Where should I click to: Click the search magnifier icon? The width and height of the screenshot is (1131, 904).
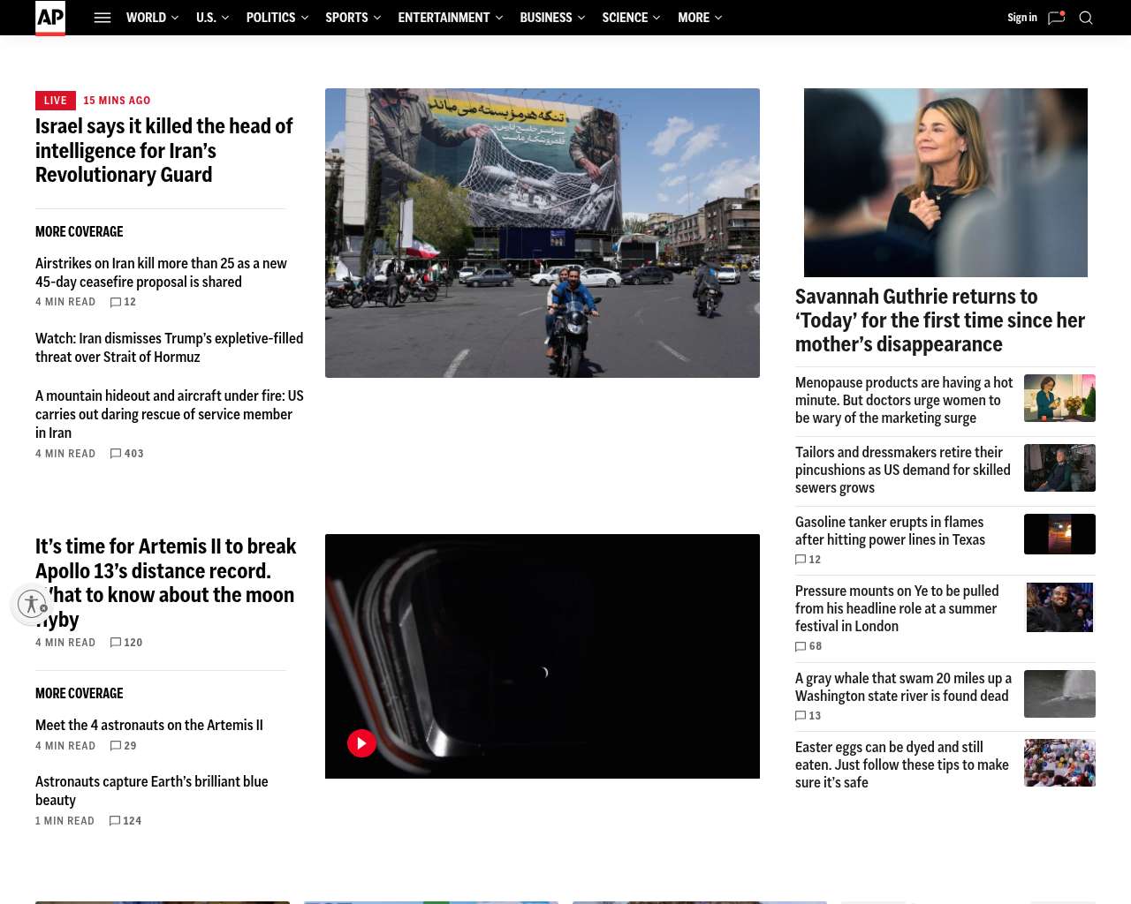coord(1086,18)
